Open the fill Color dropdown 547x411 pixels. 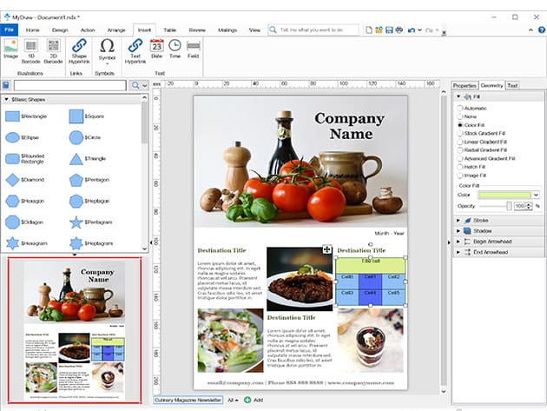[x=536, y=196]
